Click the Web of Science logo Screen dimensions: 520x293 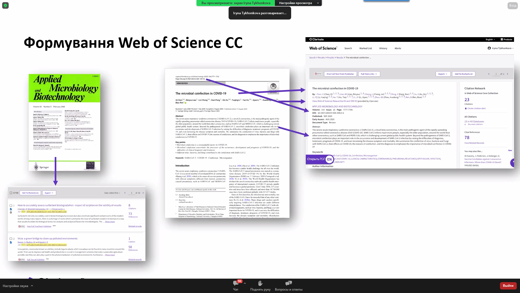(x=323, y=48)
